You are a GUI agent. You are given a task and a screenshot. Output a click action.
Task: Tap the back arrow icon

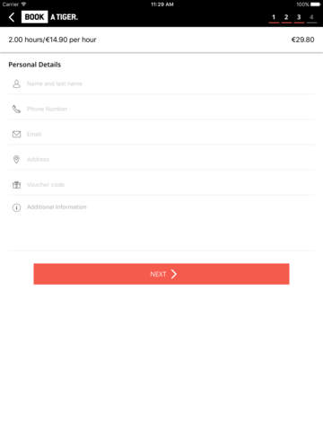[x=12, y=17]
